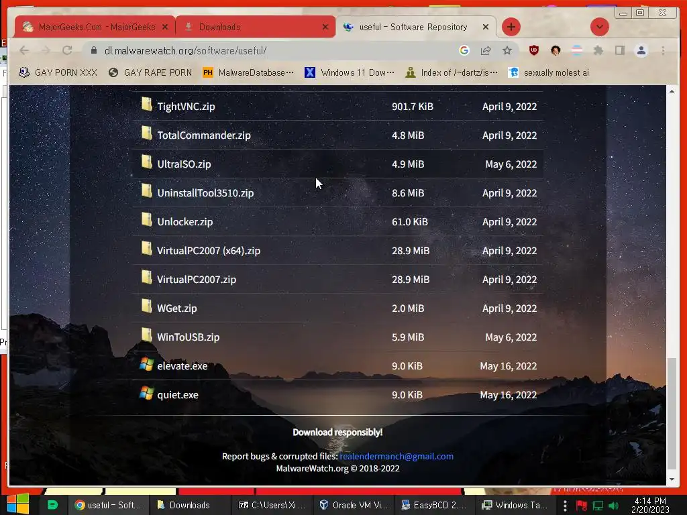Viewport: 687px width, 515px height.
Task: Open the uBlock Origin extension icon
Action: (533, 51)
